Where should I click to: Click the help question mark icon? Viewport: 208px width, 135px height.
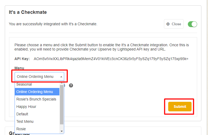coord(71,86)
